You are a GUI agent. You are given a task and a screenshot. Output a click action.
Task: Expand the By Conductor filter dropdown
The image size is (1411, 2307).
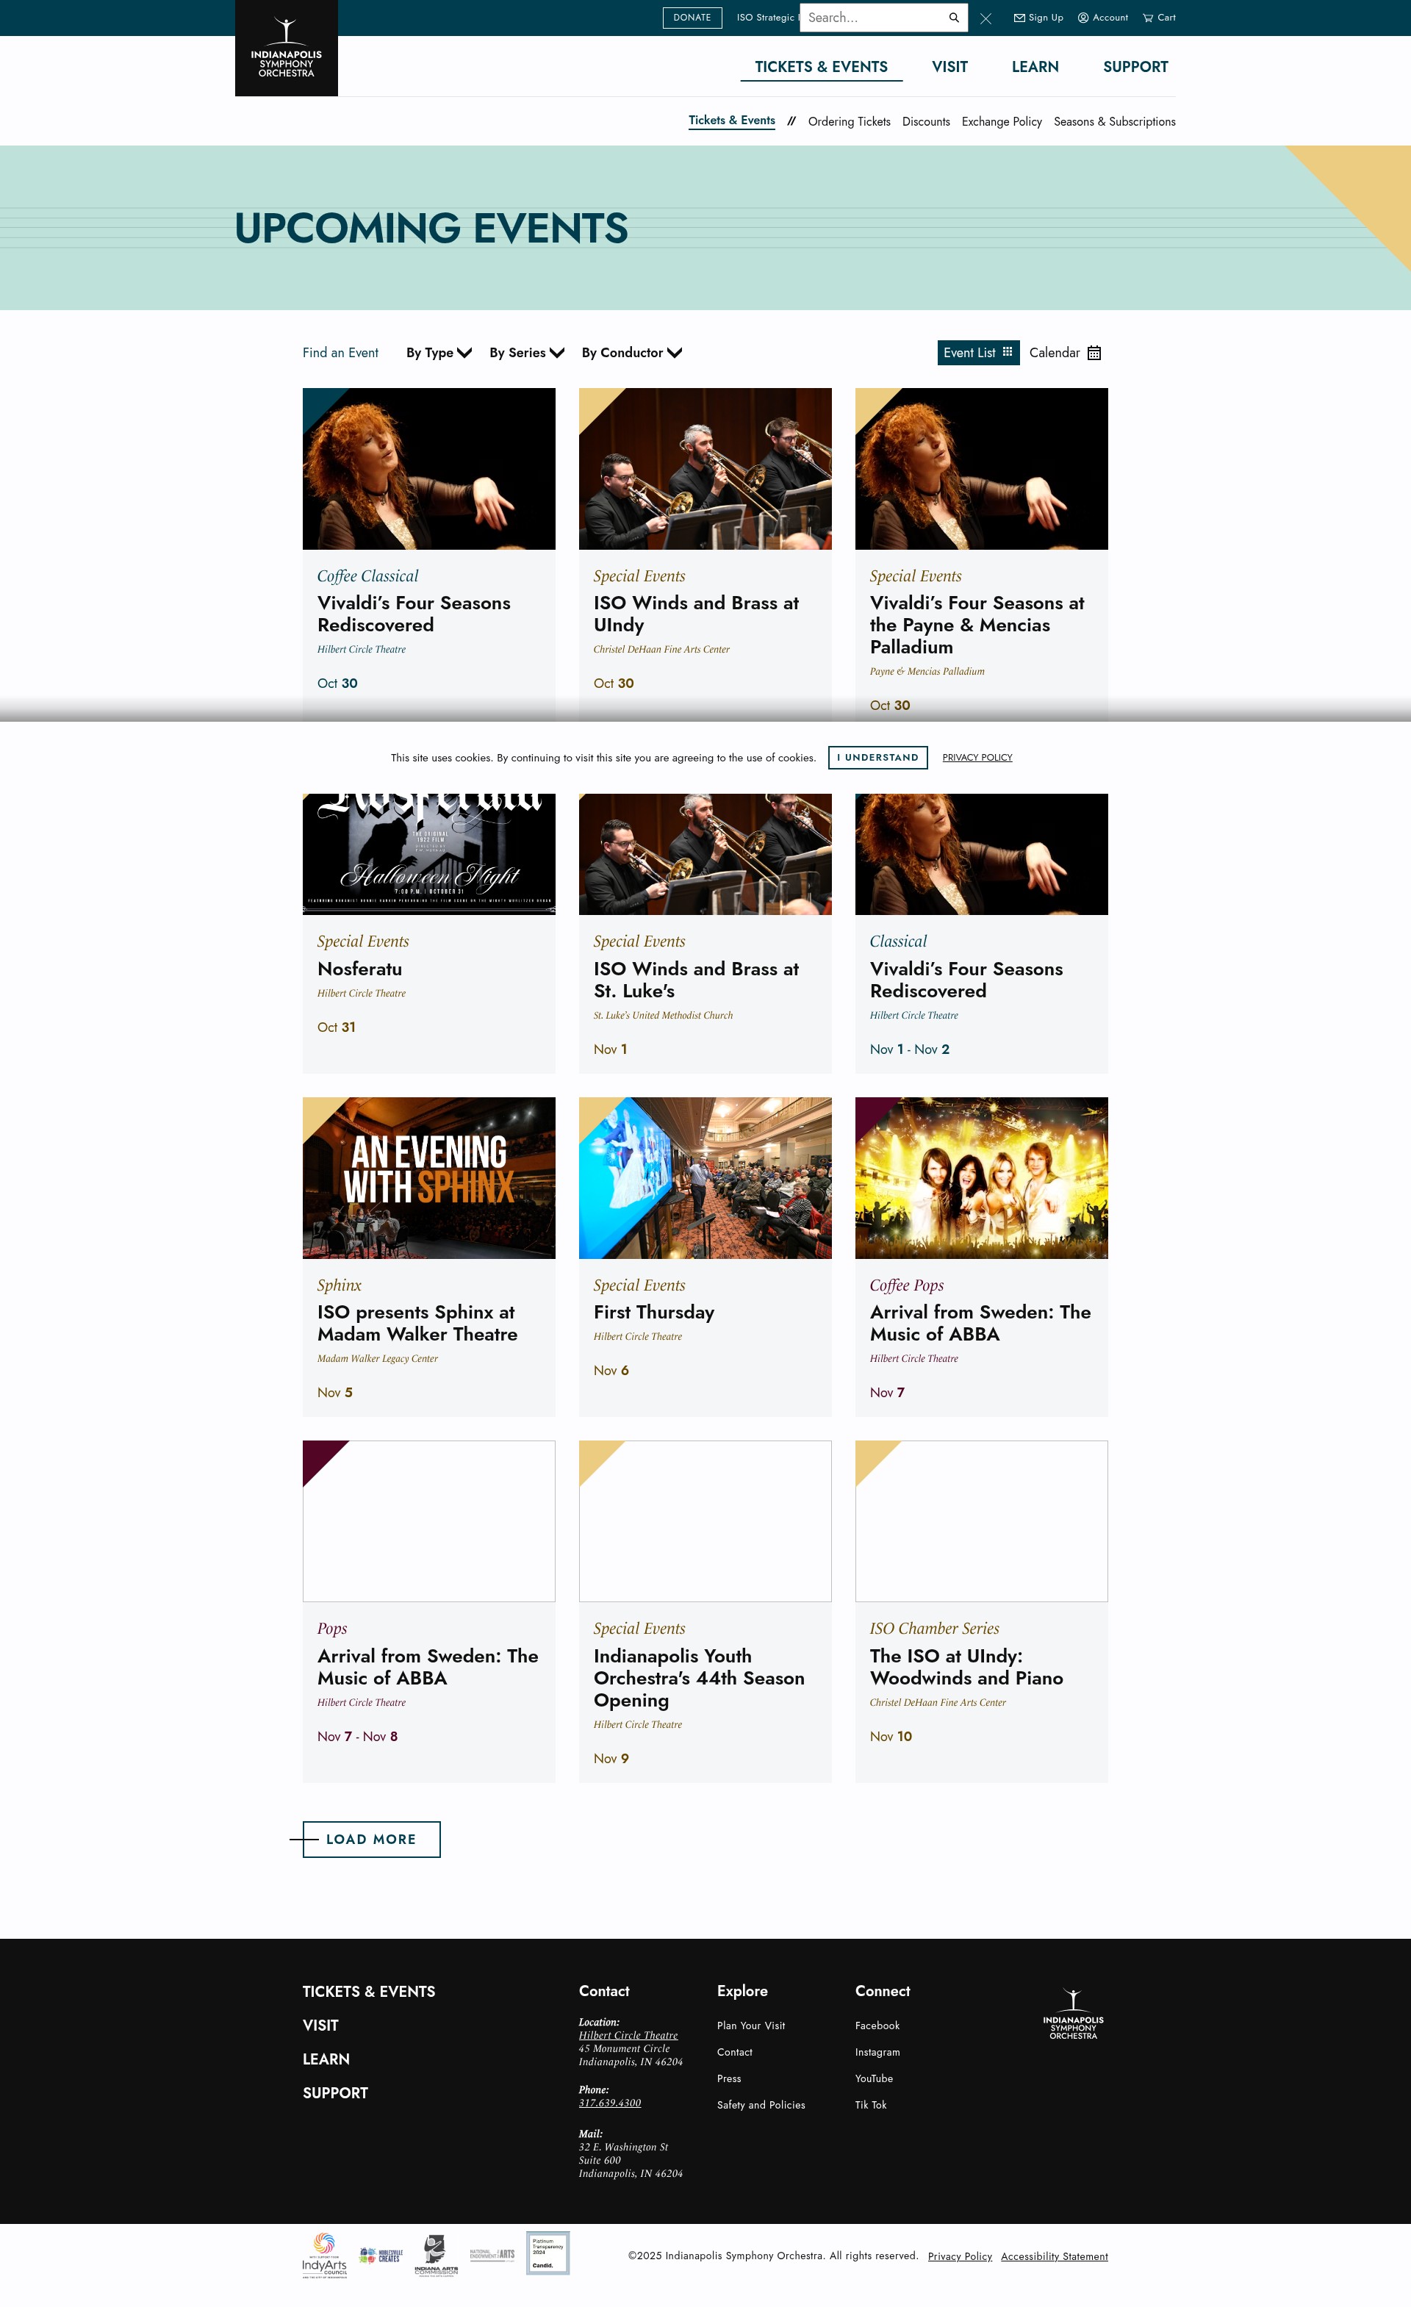pos(632,353)
